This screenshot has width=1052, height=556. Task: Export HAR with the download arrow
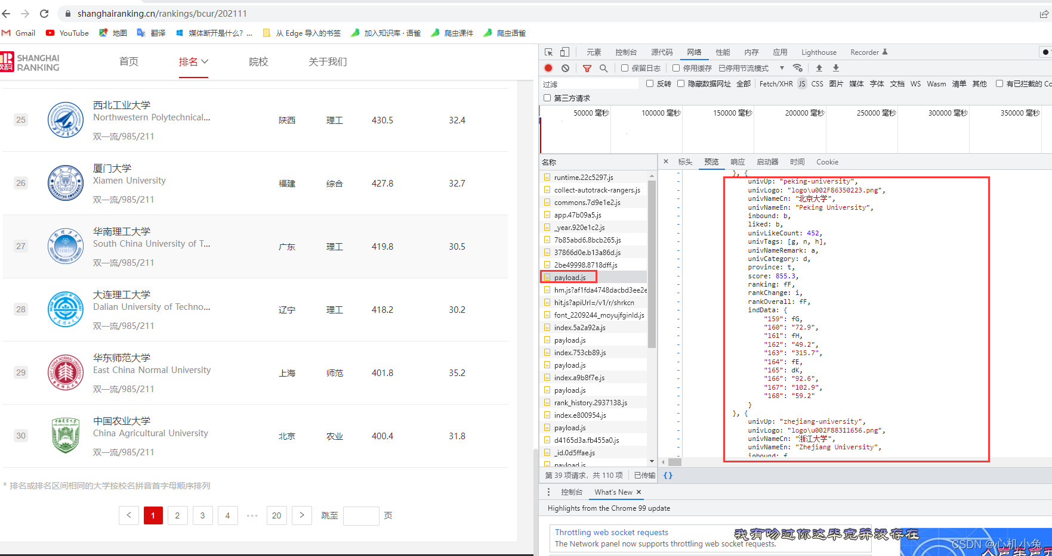click(836, 68)
